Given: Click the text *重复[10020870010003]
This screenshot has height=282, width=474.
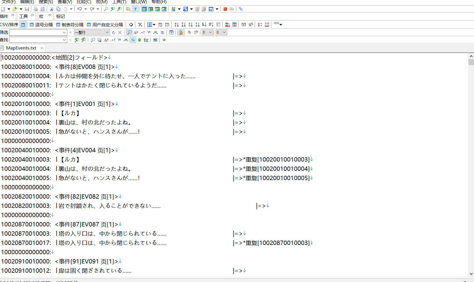Looking at the screenshot, I should 276,243.
